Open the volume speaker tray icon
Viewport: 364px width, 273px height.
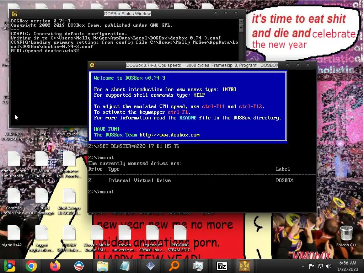pos(329,266)
